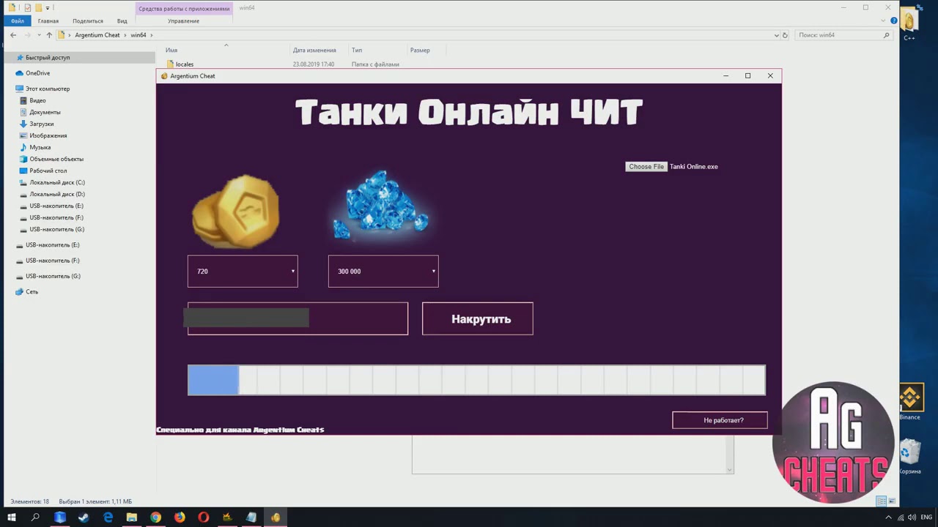Click the quick access properties icon in title bar
This screenshot has width=938, height=527.
28,8
